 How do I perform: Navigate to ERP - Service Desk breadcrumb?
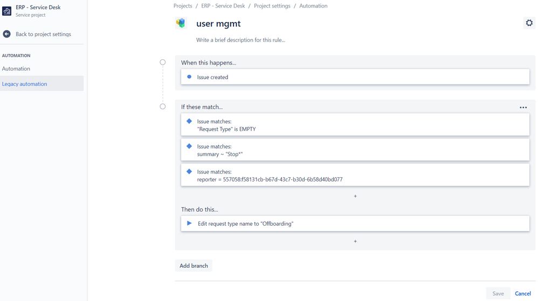tap(223, 6)
